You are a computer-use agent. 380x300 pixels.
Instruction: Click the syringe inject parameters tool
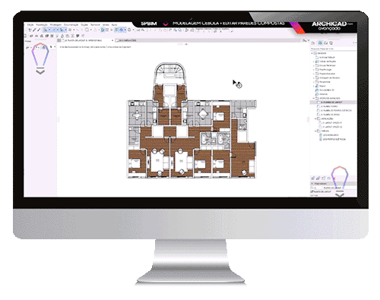39,30
